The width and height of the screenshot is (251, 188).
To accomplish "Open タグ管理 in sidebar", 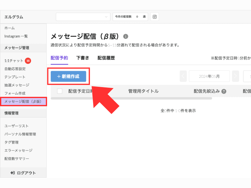I will (x=11, y=142).
